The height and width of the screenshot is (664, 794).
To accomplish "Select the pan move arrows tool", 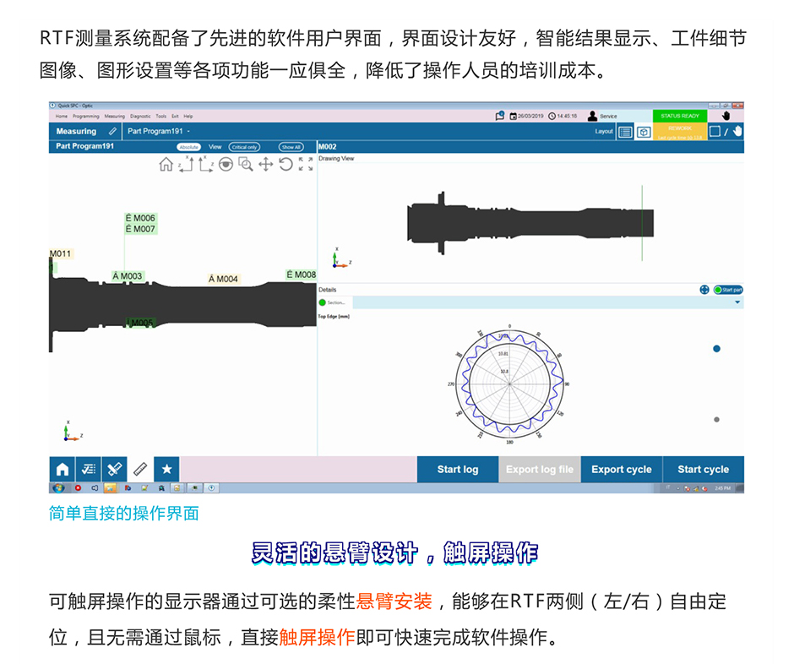I will [265, 164].
